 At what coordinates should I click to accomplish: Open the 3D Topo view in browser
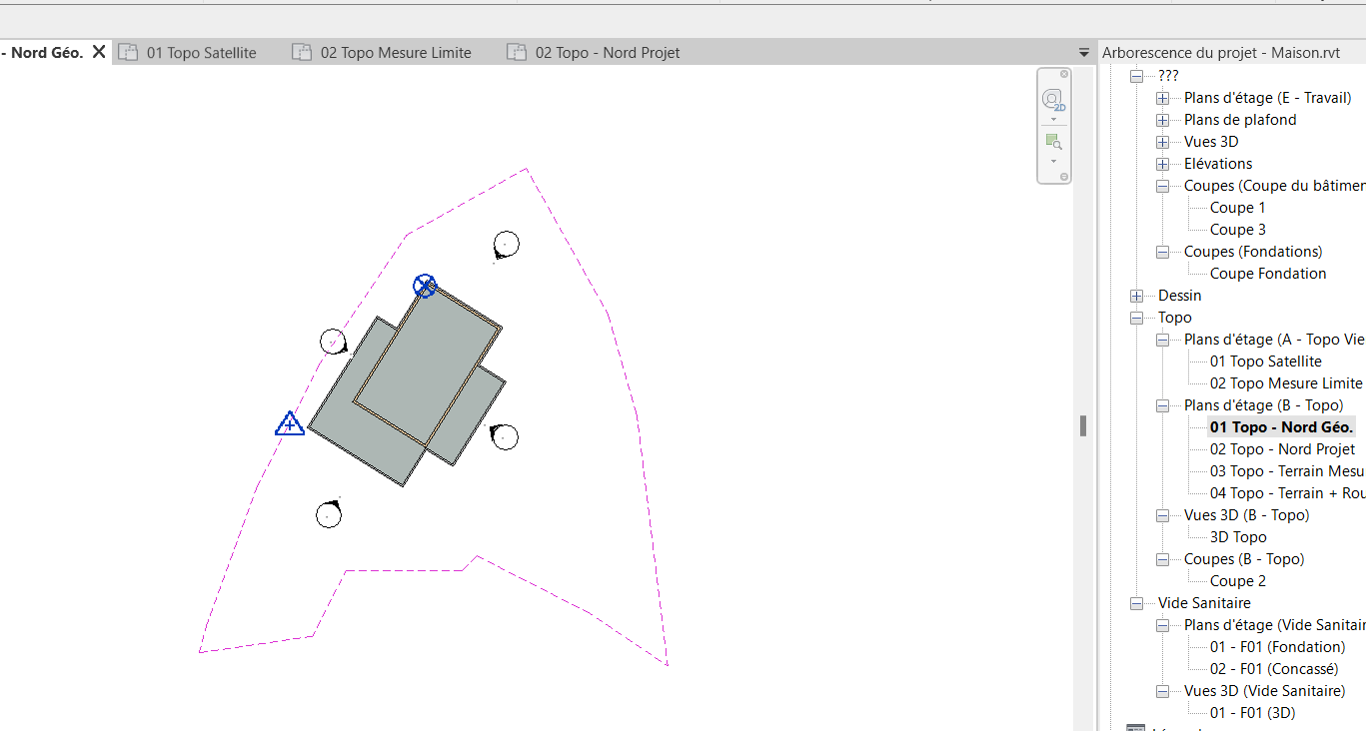[1237, 537]
